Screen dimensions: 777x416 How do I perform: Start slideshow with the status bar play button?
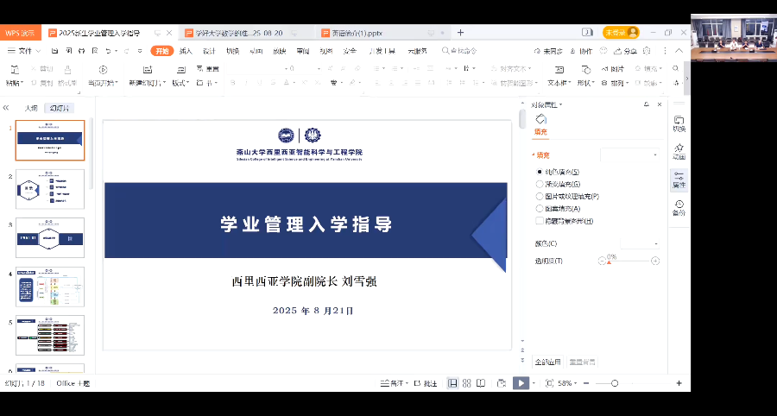pos(521,382)
